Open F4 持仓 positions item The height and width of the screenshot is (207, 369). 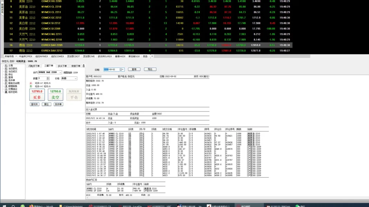coord(9,75)
